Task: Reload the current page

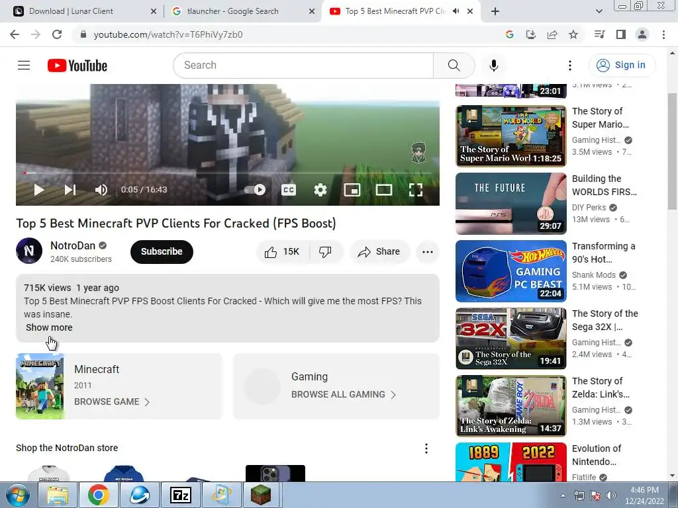Action: [x=57, y=34]
